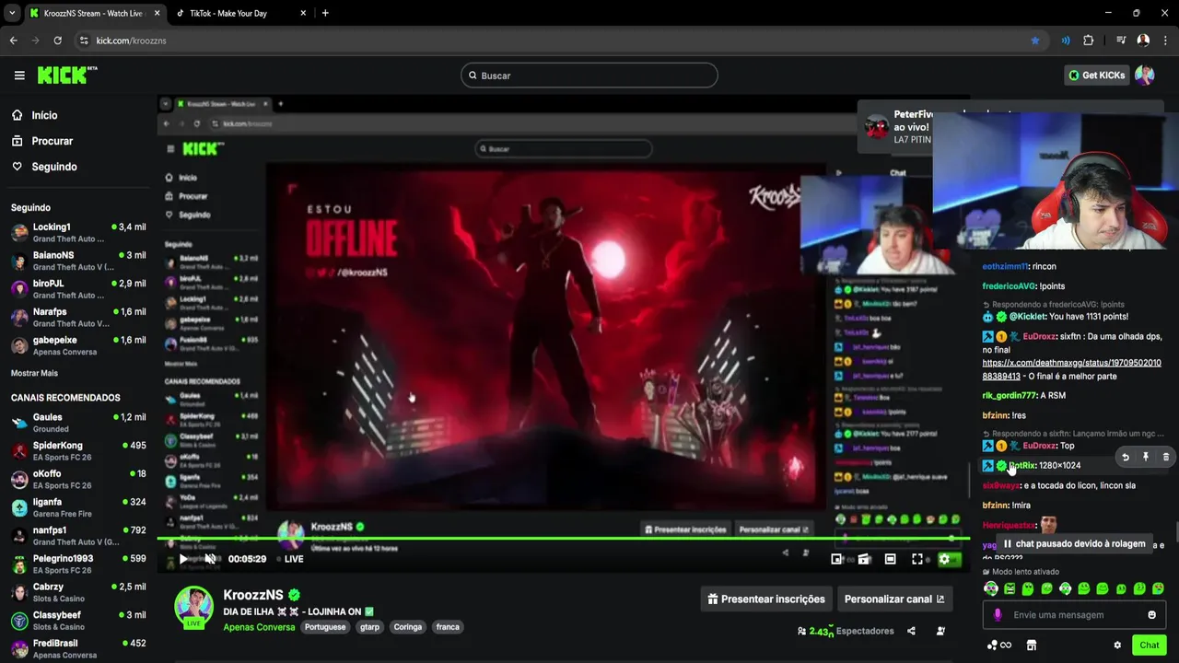Click the KroozzNS channel avatar
This screenshot has height=663, width=1179.
tap(194, 605)
